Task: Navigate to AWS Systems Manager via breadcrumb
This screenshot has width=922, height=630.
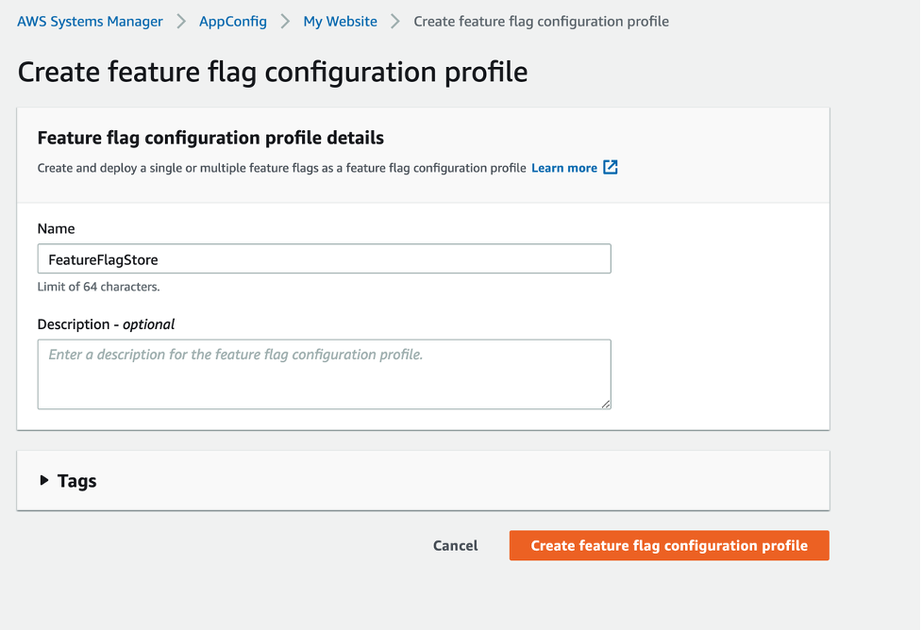Action: pos(89,21)
